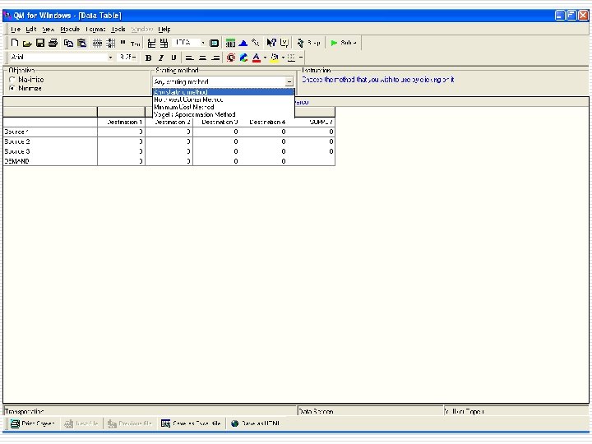Open the highlight color dropdown arrow
The height and width of the screenshot is (444, 592).
[x=283, y=58]
